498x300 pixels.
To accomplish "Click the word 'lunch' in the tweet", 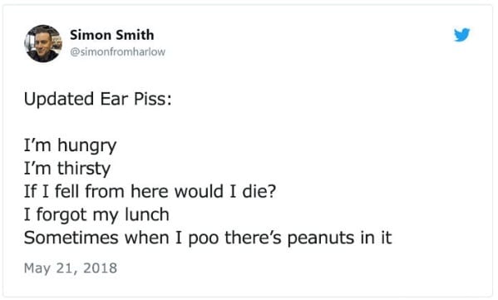I will 146,214.
